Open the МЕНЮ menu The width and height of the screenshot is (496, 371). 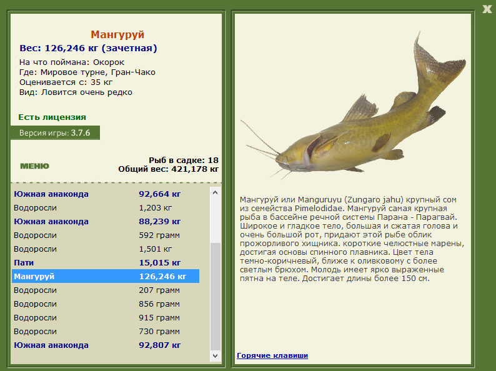pyautogui.click(x=34, y=166)
